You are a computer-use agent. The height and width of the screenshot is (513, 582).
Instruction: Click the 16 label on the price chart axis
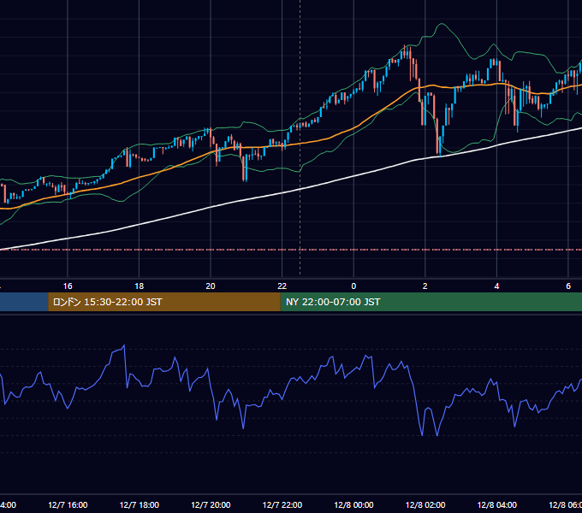pyautogui.click(x=68, y=286)
